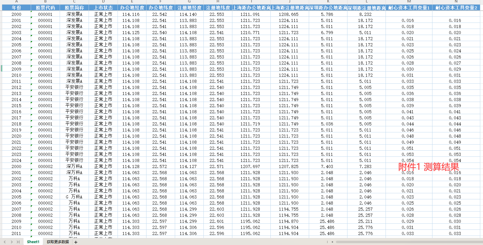The height and width of the screenshot is (245, 483).
Task: Select the cell containing 1210.771
Action: click(251, 33)
